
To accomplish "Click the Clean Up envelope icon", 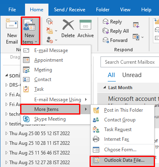I will (x=50, y=31).
